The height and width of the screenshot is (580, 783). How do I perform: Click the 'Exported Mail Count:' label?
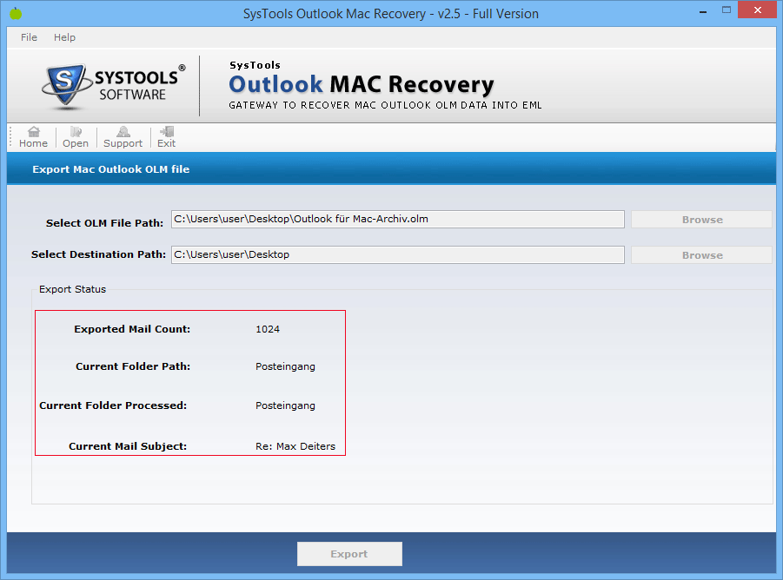point(132,329)
